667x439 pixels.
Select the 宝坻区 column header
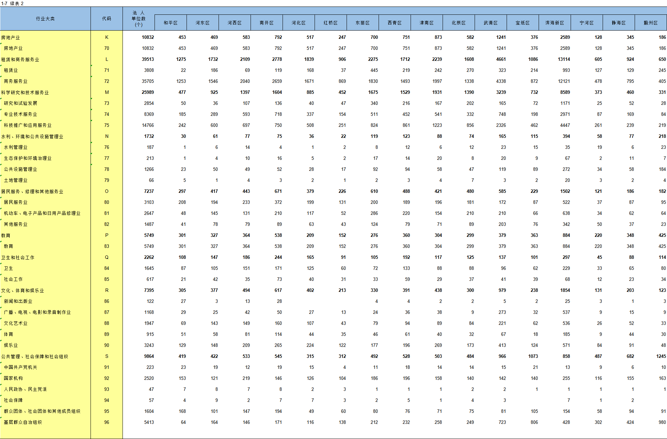point(523,23)
